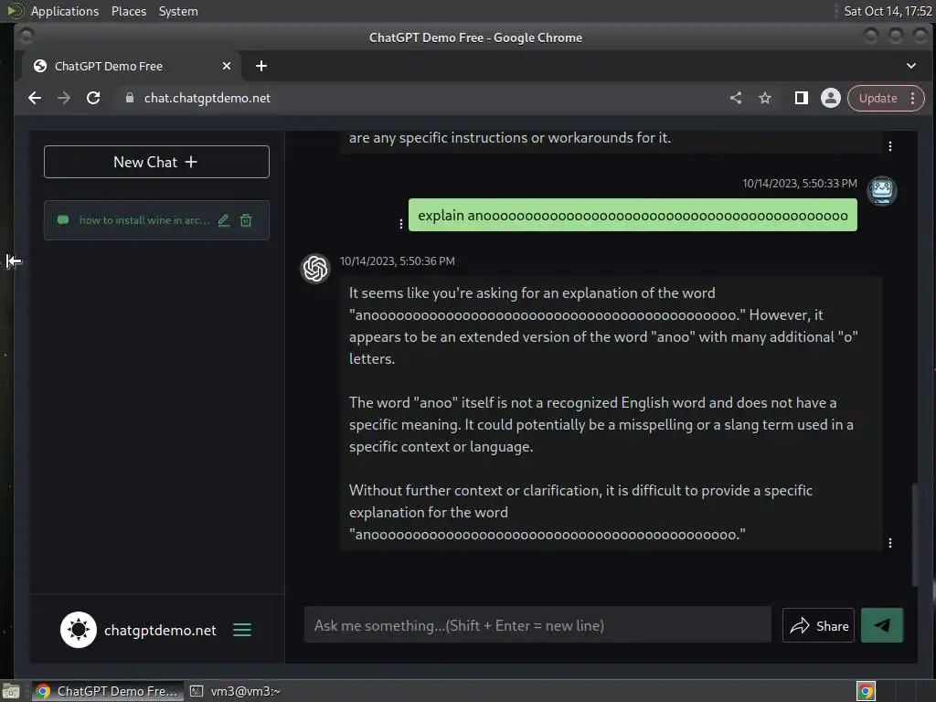This screenshot has width=936, height=702.
Task: Click the green 'explain anooo...' message bubble
Action: click(x=633, y=215)
